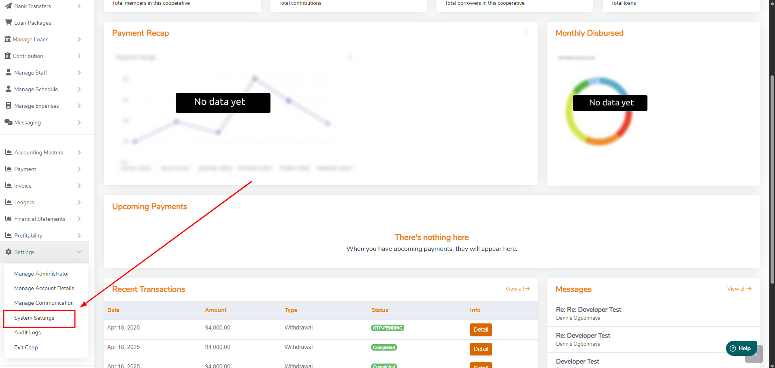The height and width of the screenshot is (368, 775).
Task: Open Manage Account Details
Action: [44, 288]
